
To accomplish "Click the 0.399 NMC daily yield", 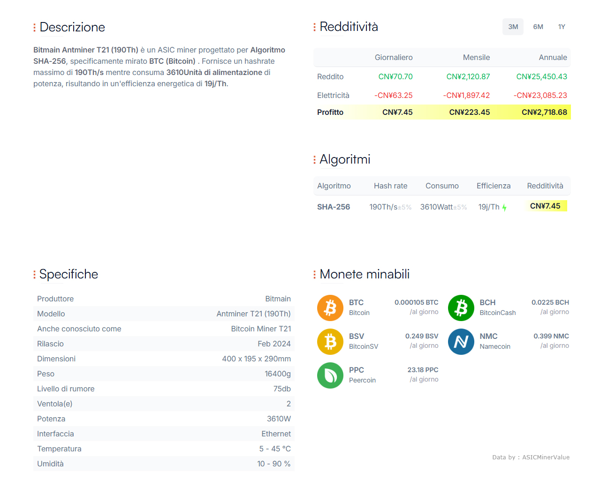I will pos(551,337).
